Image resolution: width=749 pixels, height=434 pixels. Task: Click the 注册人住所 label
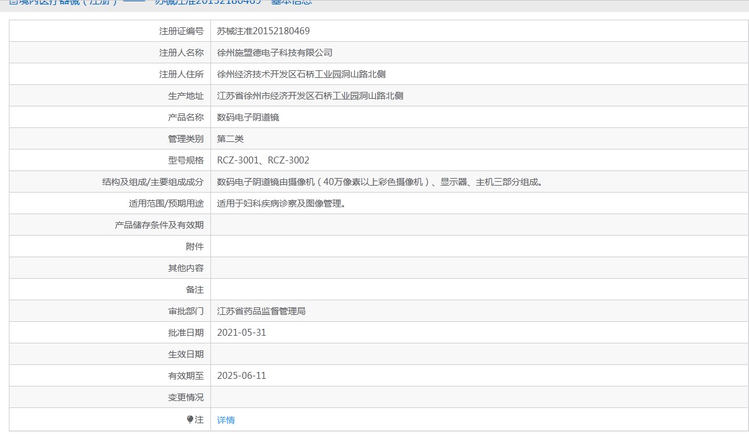[181, 74]
